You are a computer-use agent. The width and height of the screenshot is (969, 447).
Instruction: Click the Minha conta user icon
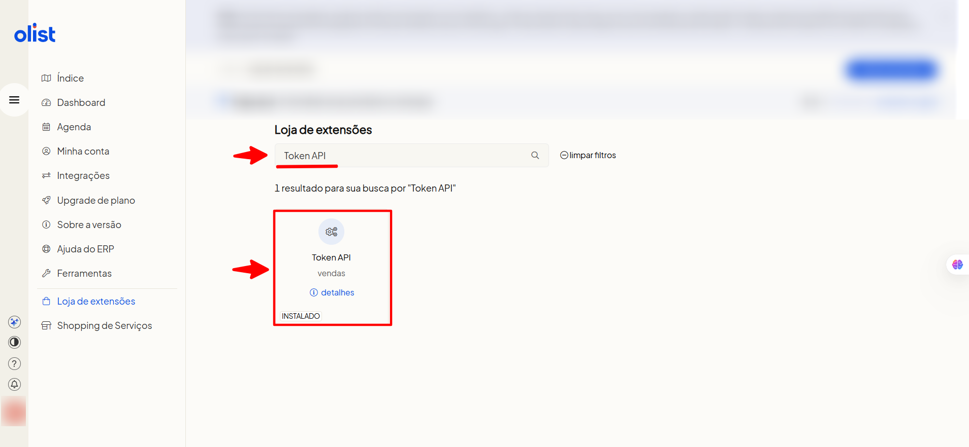(46, 151)
